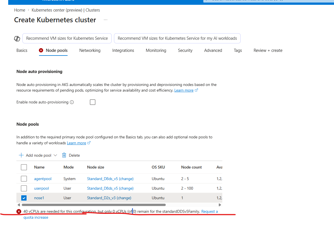Click the error icon beside the vCPU quota message
The image size is (334, 226).
[19, 211]
